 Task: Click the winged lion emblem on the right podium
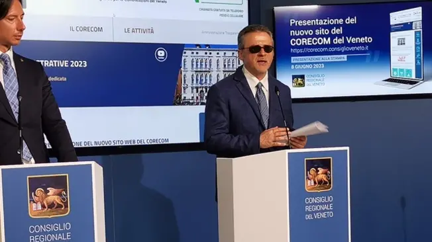(x=318, y=175)
